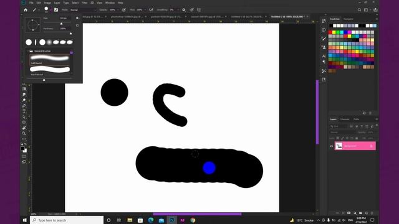This screenshot has height=224, width=399.
Task: Click the Home icon in options bar
Action: click(26, 10)
